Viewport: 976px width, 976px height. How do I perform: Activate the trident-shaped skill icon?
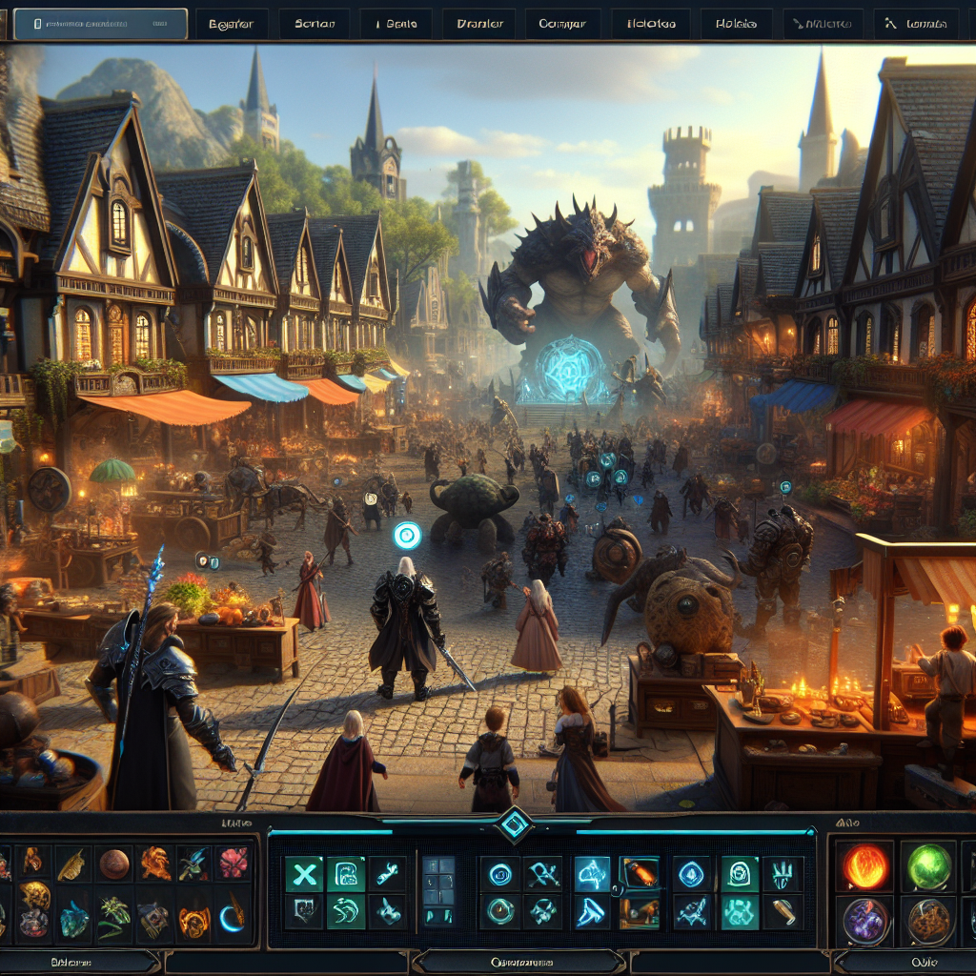pyautogui.click(x=783, y=871)
